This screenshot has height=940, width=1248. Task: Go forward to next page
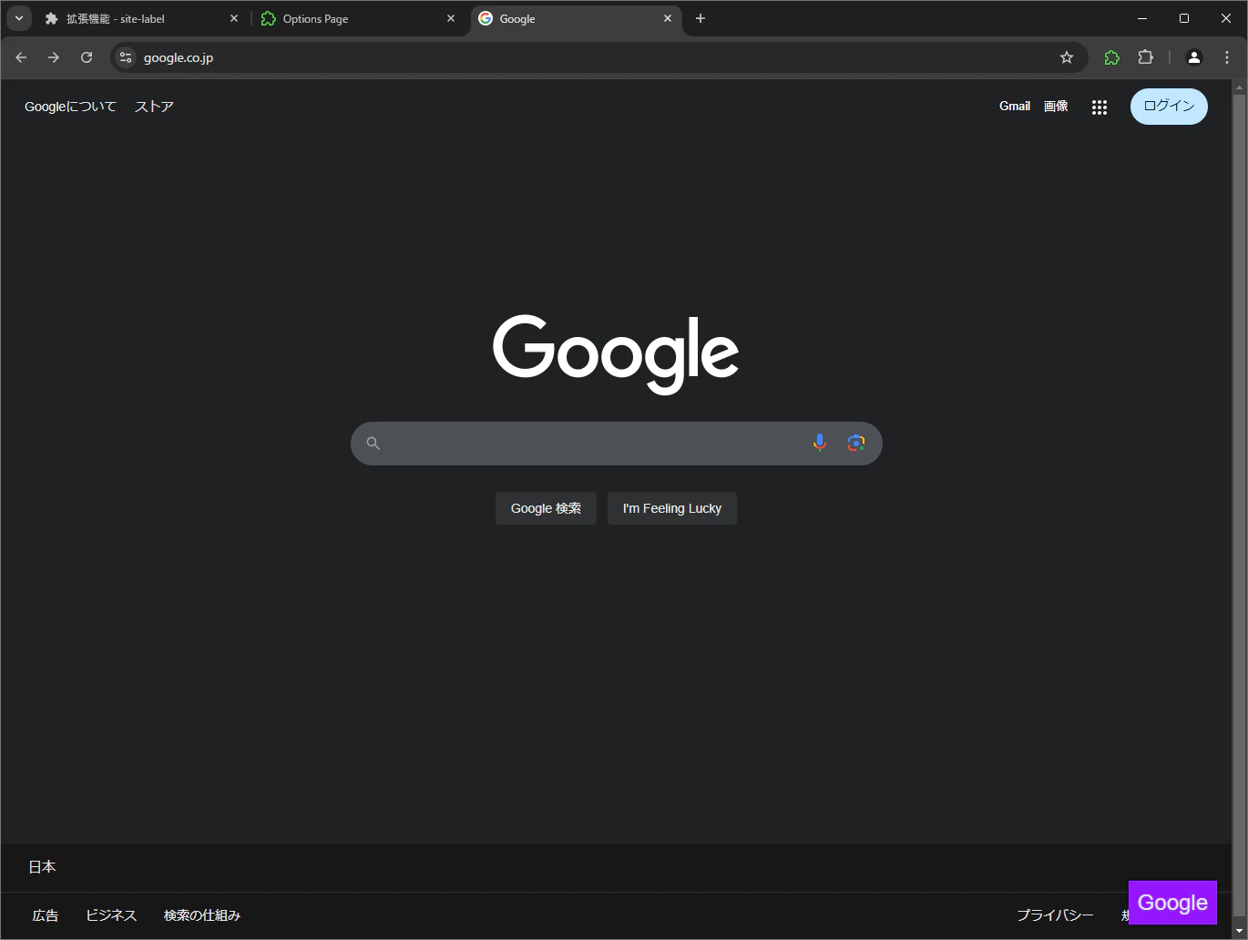(54, 57)
